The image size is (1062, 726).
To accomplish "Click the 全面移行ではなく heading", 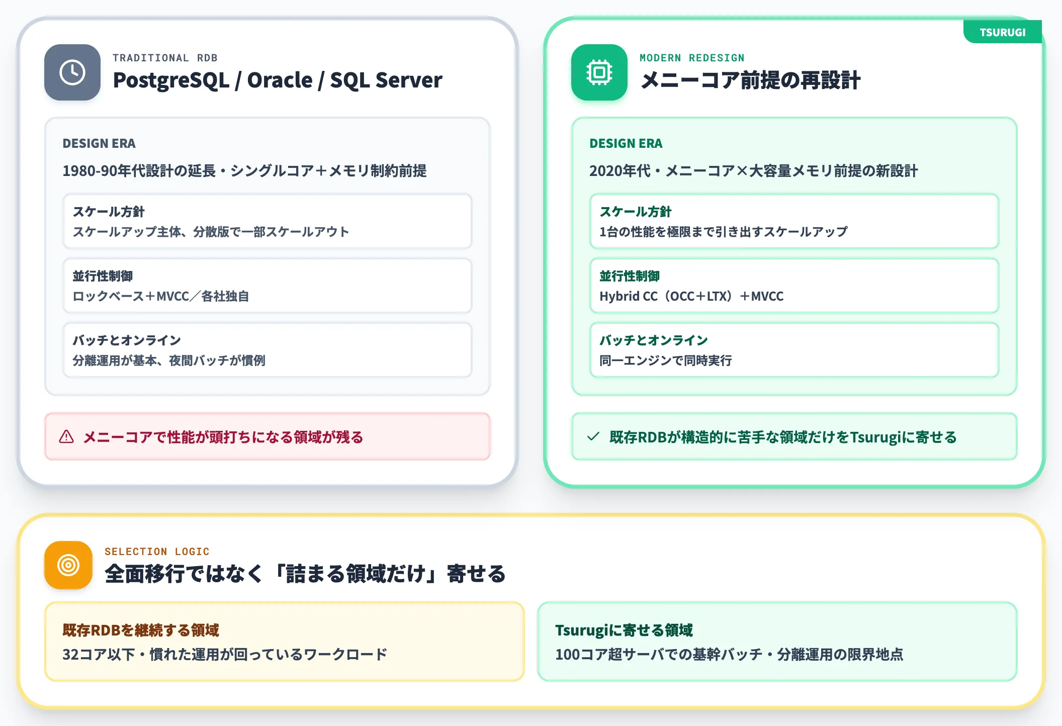I will [305, 574].
